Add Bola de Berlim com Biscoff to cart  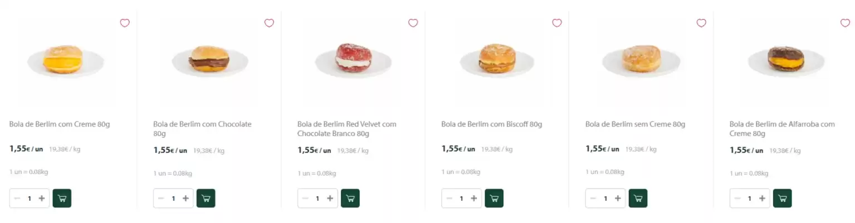tap(494, 198)
